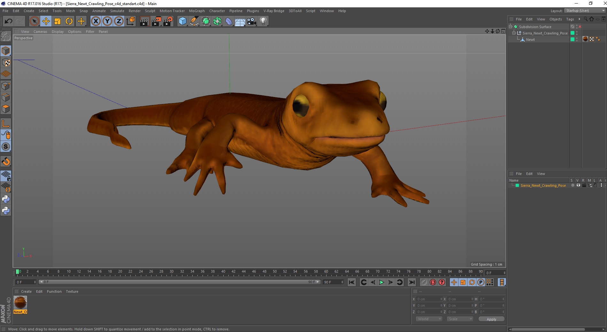Click X position input field

coord(429,299)
